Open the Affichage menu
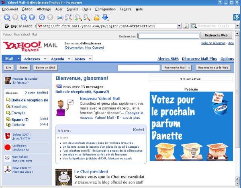Screen dimensions: 241x188 44,9
